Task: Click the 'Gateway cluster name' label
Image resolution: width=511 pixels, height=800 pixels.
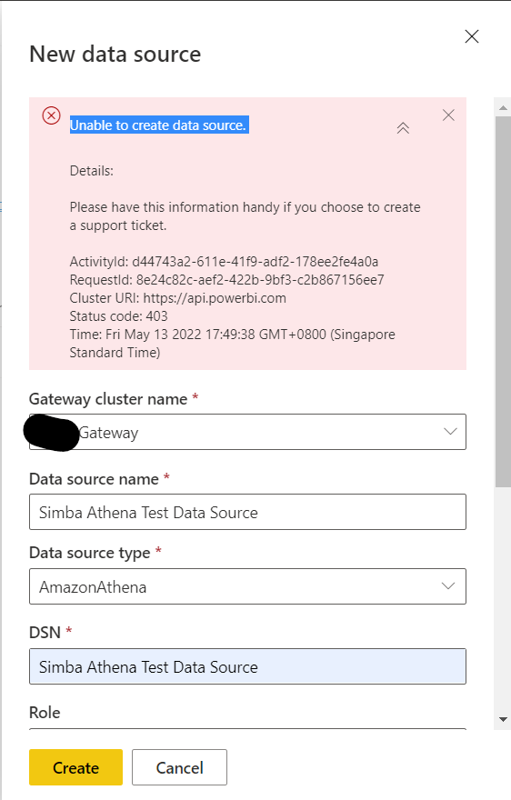Action: click(108, 399)
